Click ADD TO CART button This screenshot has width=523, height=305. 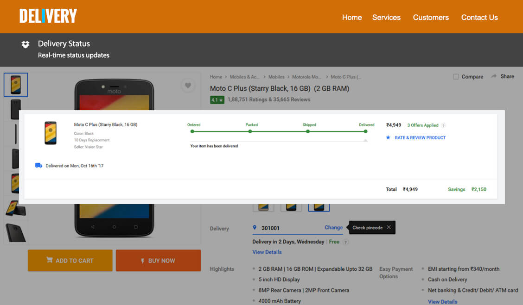(70, 261)
